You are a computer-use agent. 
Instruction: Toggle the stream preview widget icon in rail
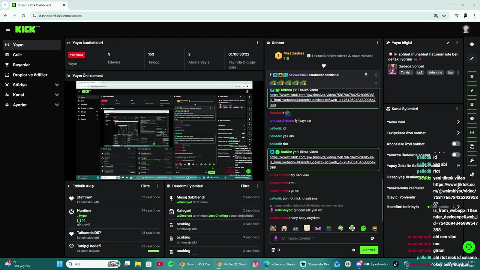472,76
